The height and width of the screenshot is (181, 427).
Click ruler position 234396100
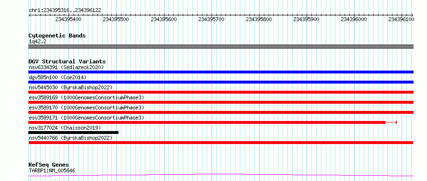coord(402,19)
